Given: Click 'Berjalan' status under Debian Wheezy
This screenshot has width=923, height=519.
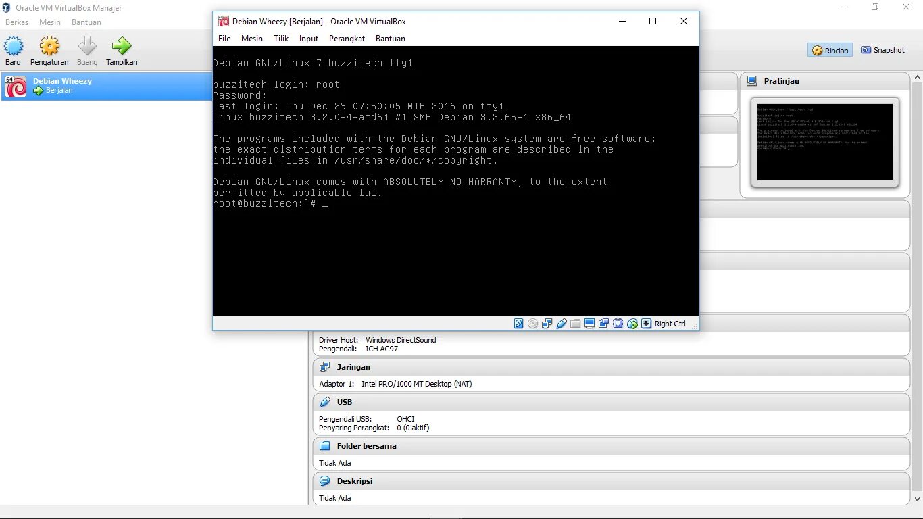Looking at the screenshot, I should pos(59,91).
